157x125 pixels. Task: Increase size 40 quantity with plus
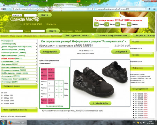coord(57,95)
